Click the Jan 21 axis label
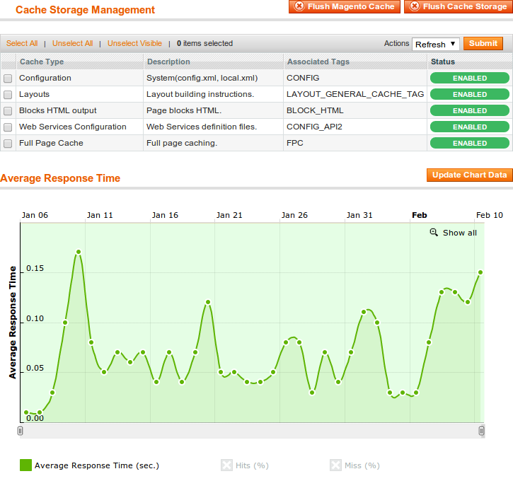The image size is (513, 481). 229,215
